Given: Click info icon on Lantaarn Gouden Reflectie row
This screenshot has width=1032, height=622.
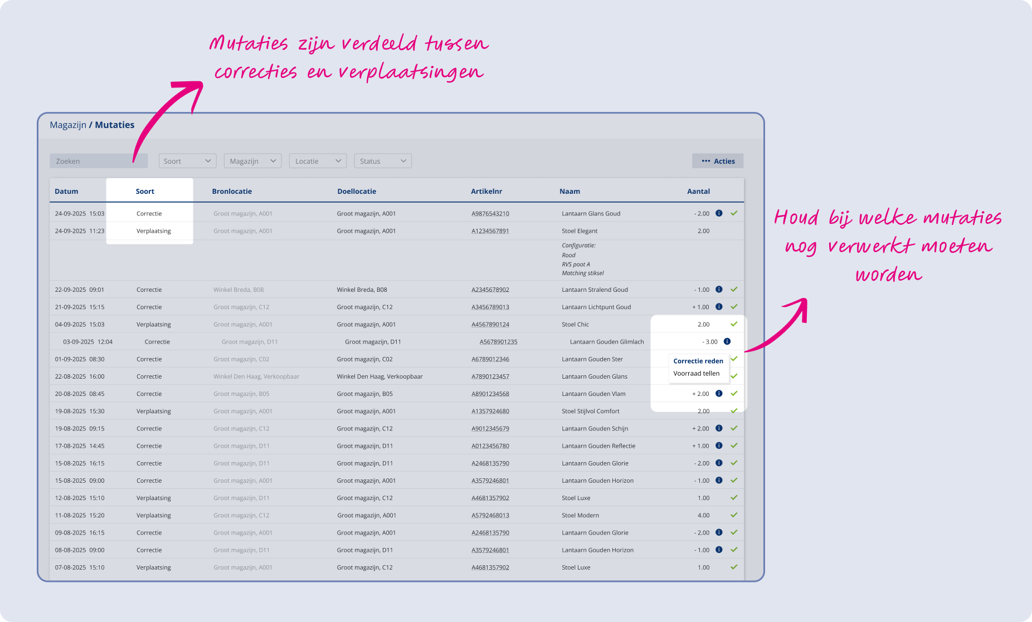Looking at the screenshot, I should point(719,445).
